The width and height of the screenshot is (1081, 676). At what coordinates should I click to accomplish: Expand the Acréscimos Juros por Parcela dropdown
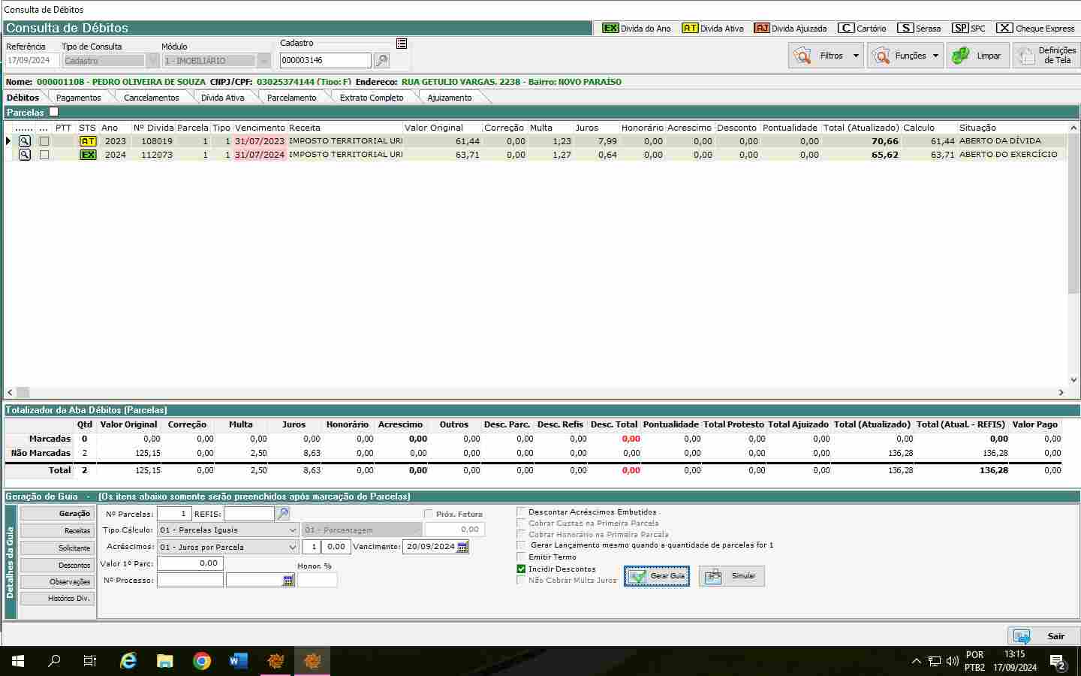(x=293, y=547)
